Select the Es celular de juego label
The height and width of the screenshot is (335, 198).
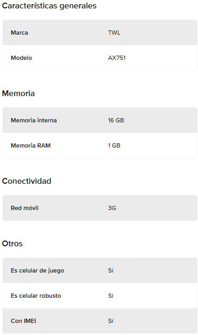click(x=38, y=270)
